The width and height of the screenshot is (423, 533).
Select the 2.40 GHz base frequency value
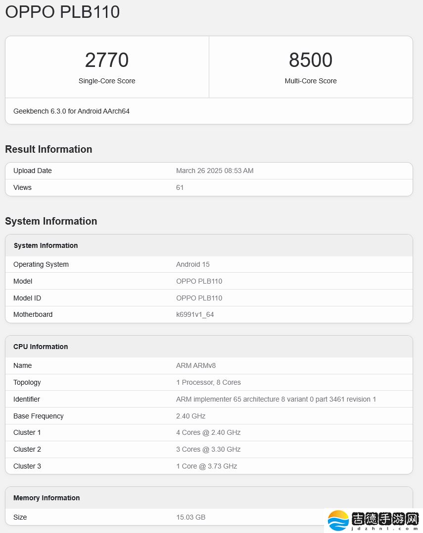coord(190,416)
